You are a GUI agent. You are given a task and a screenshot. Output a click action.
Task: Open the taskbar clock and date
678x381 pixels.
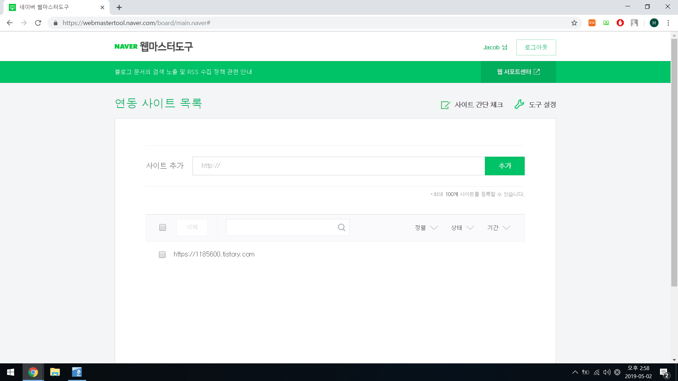tap(638, 372)
